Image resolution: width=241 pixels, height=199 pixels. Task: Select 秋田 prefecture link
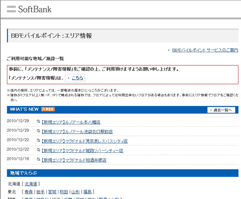(x=64, y=192)
